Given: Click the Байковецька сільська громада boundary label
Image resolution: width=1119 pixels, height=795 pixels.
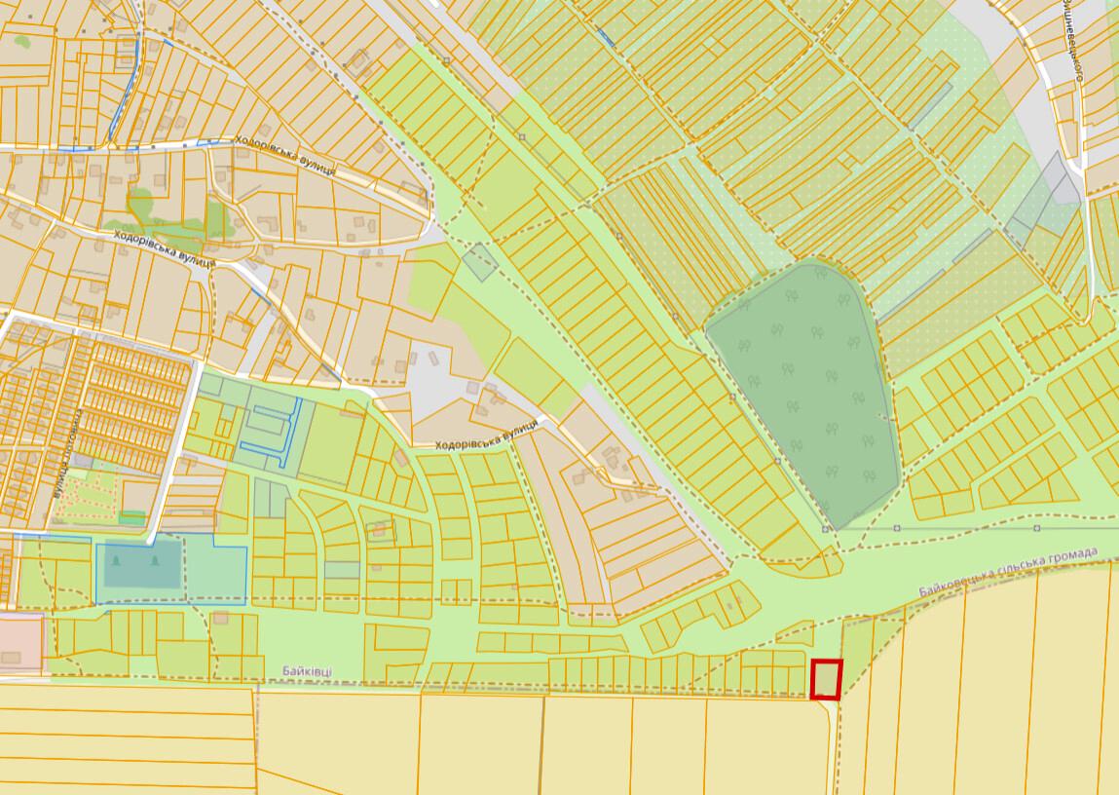Looking at the screenshot, I should pos(1008,572).
